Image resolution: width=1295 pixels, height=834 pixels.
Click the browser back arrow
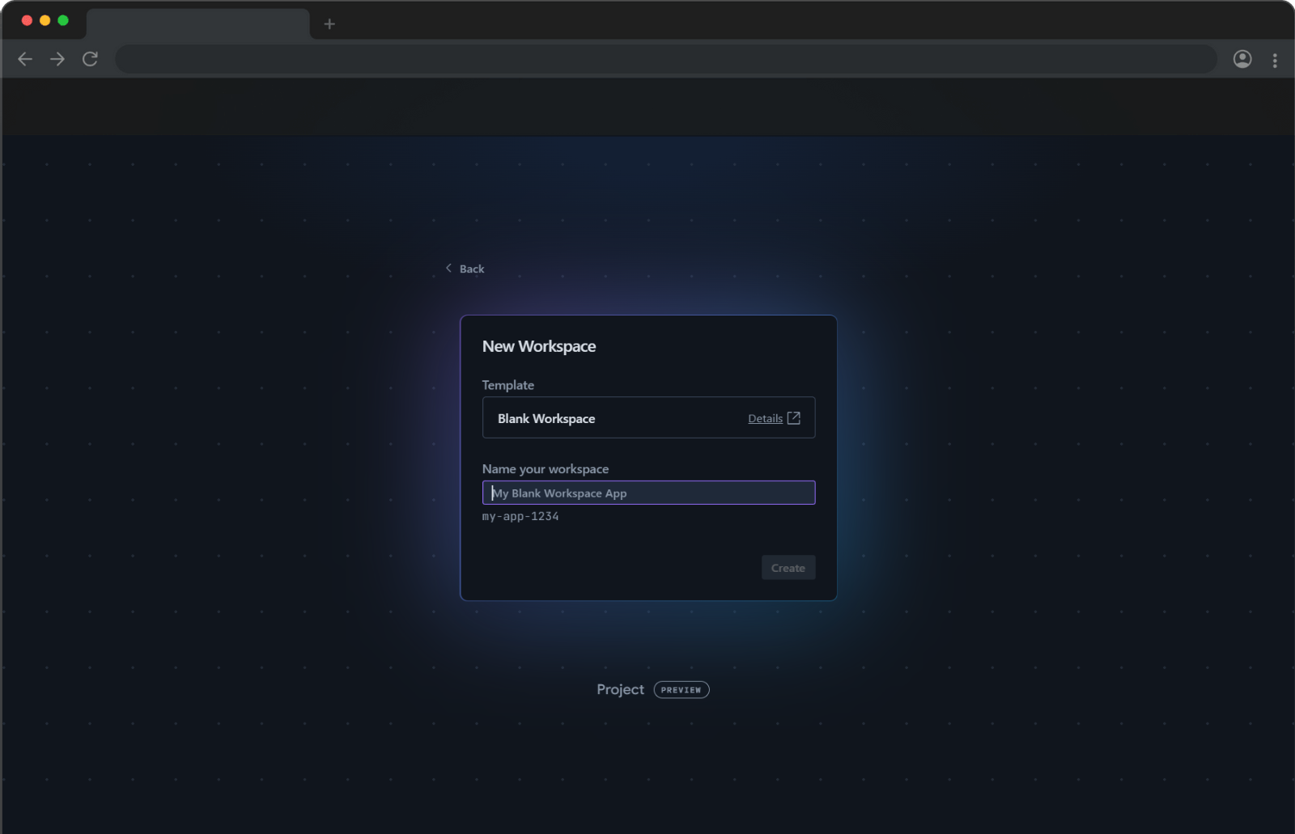25,59
